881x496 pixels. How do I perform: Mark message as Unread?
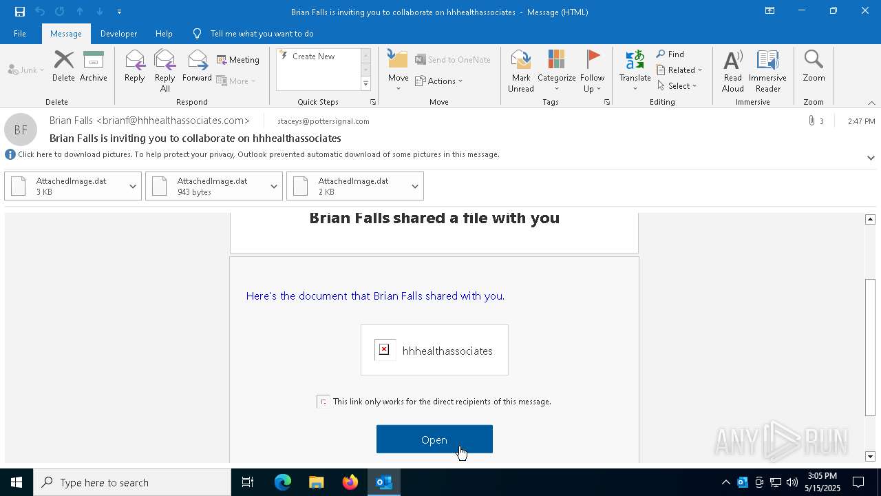click(x=521, y=71)
